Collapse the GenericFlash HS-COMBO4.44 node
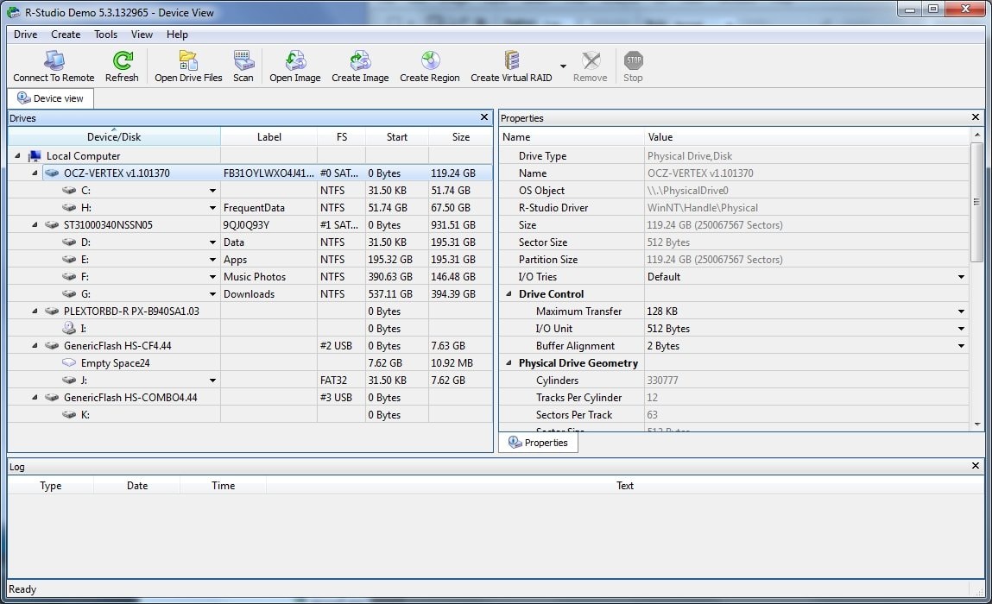992x604 pixels. point(35,397)
